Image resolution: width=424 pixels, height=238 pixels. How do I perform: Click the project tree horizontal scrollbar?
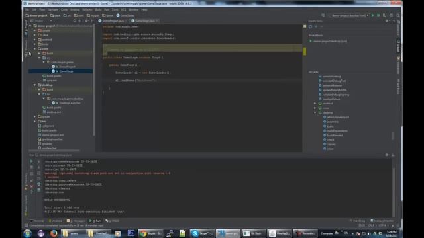pos(54,151)
